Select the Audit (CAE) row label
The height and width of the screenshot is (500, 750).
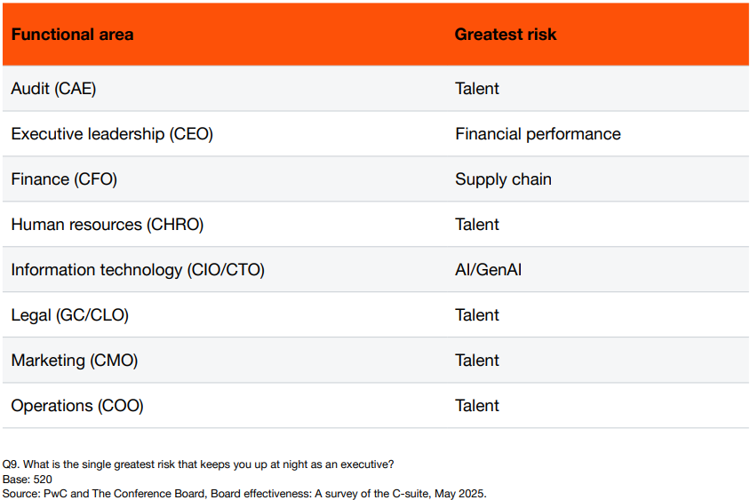[53, 89]
